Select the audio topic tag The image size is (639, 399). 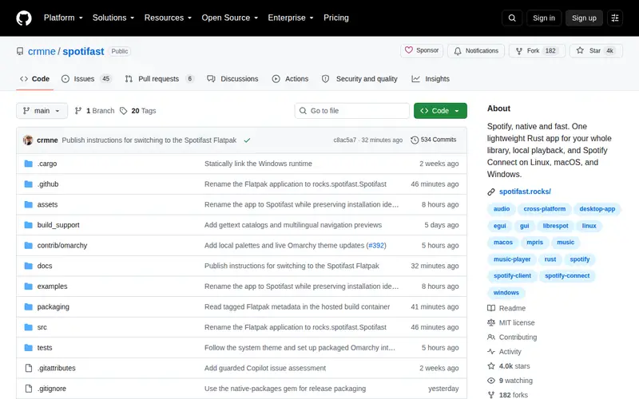502,209
